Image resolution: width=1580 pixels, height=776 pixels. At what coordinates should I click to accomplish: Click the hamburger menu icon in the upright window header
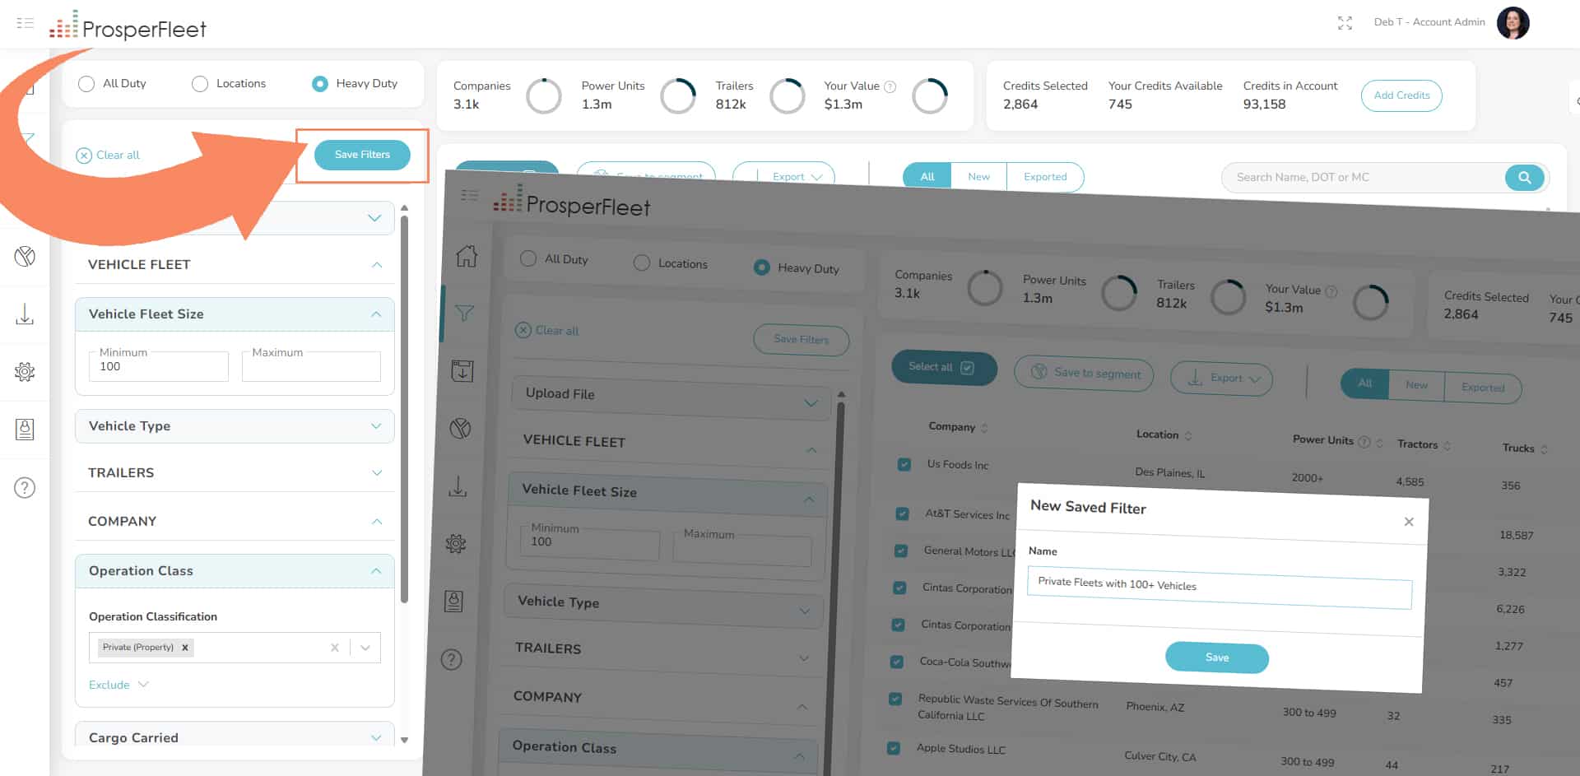[26, 23]
